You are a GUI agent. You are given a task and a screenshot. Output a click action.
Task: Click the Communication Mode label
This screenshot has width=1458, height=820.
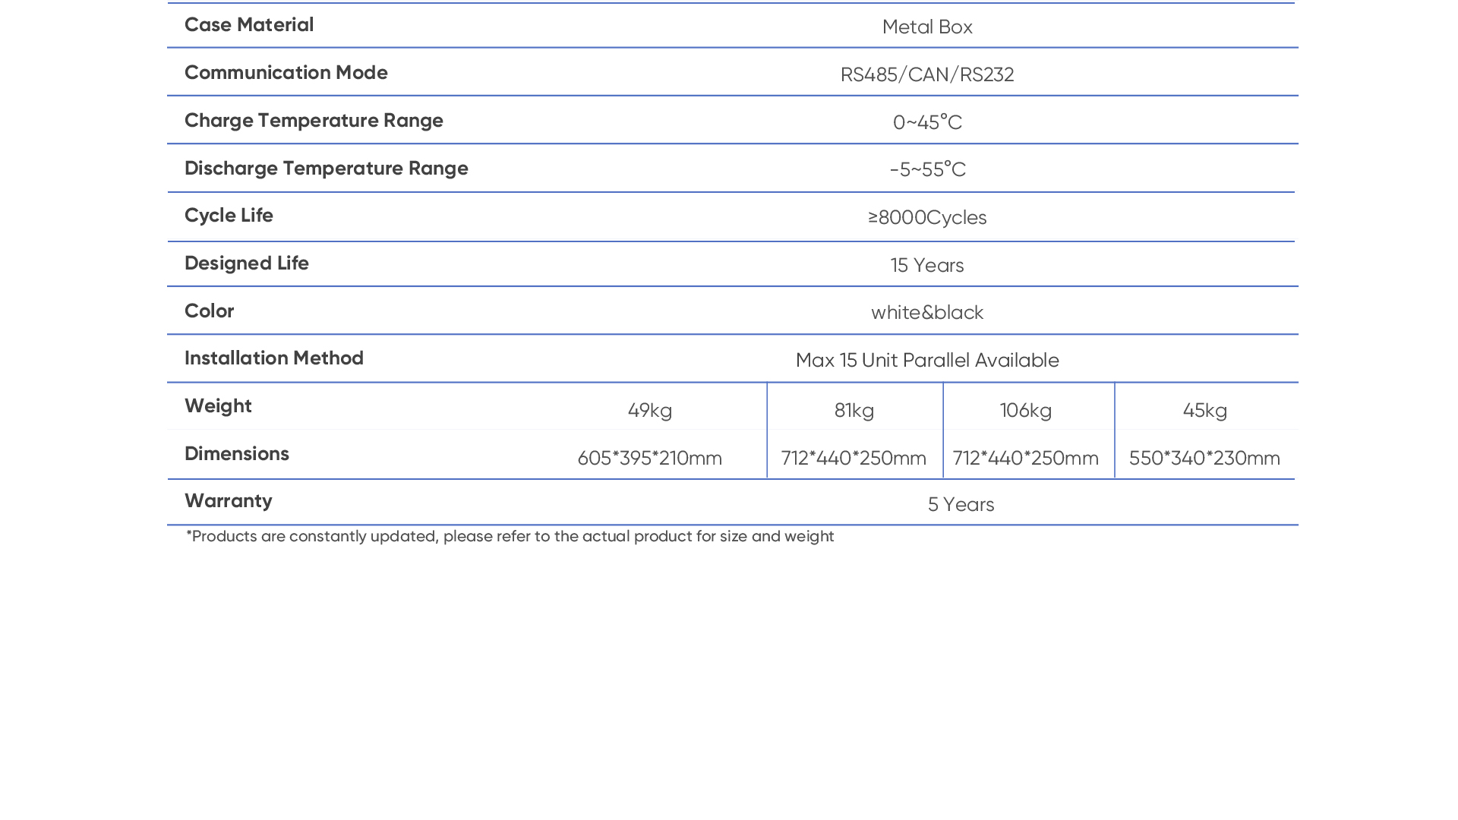(286, 73)
